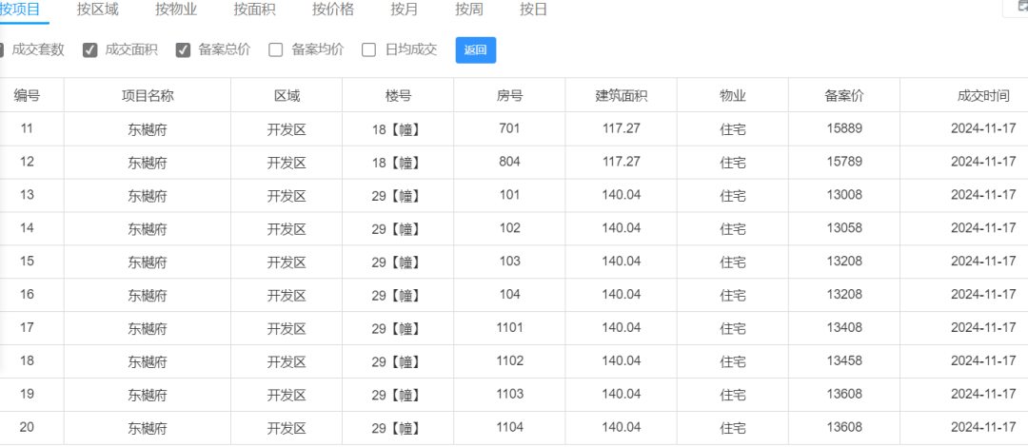
Task: Uncheck the 备案总价 checkbox
Action: pyautogui.click(x=183, y=50)
